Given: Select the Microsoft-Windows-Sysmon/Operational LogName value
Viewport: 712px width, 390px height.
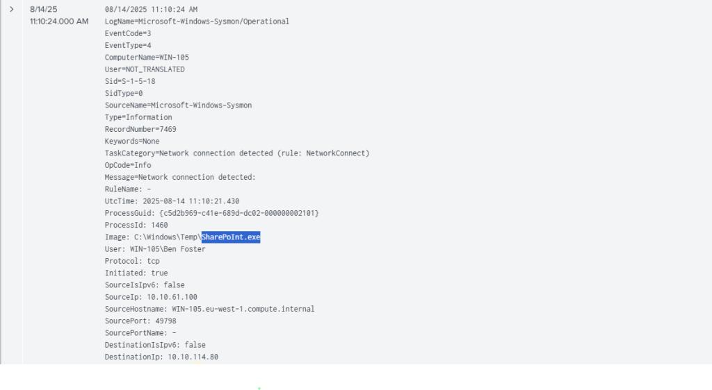Looking at the screenshot, I should (213, 22).
